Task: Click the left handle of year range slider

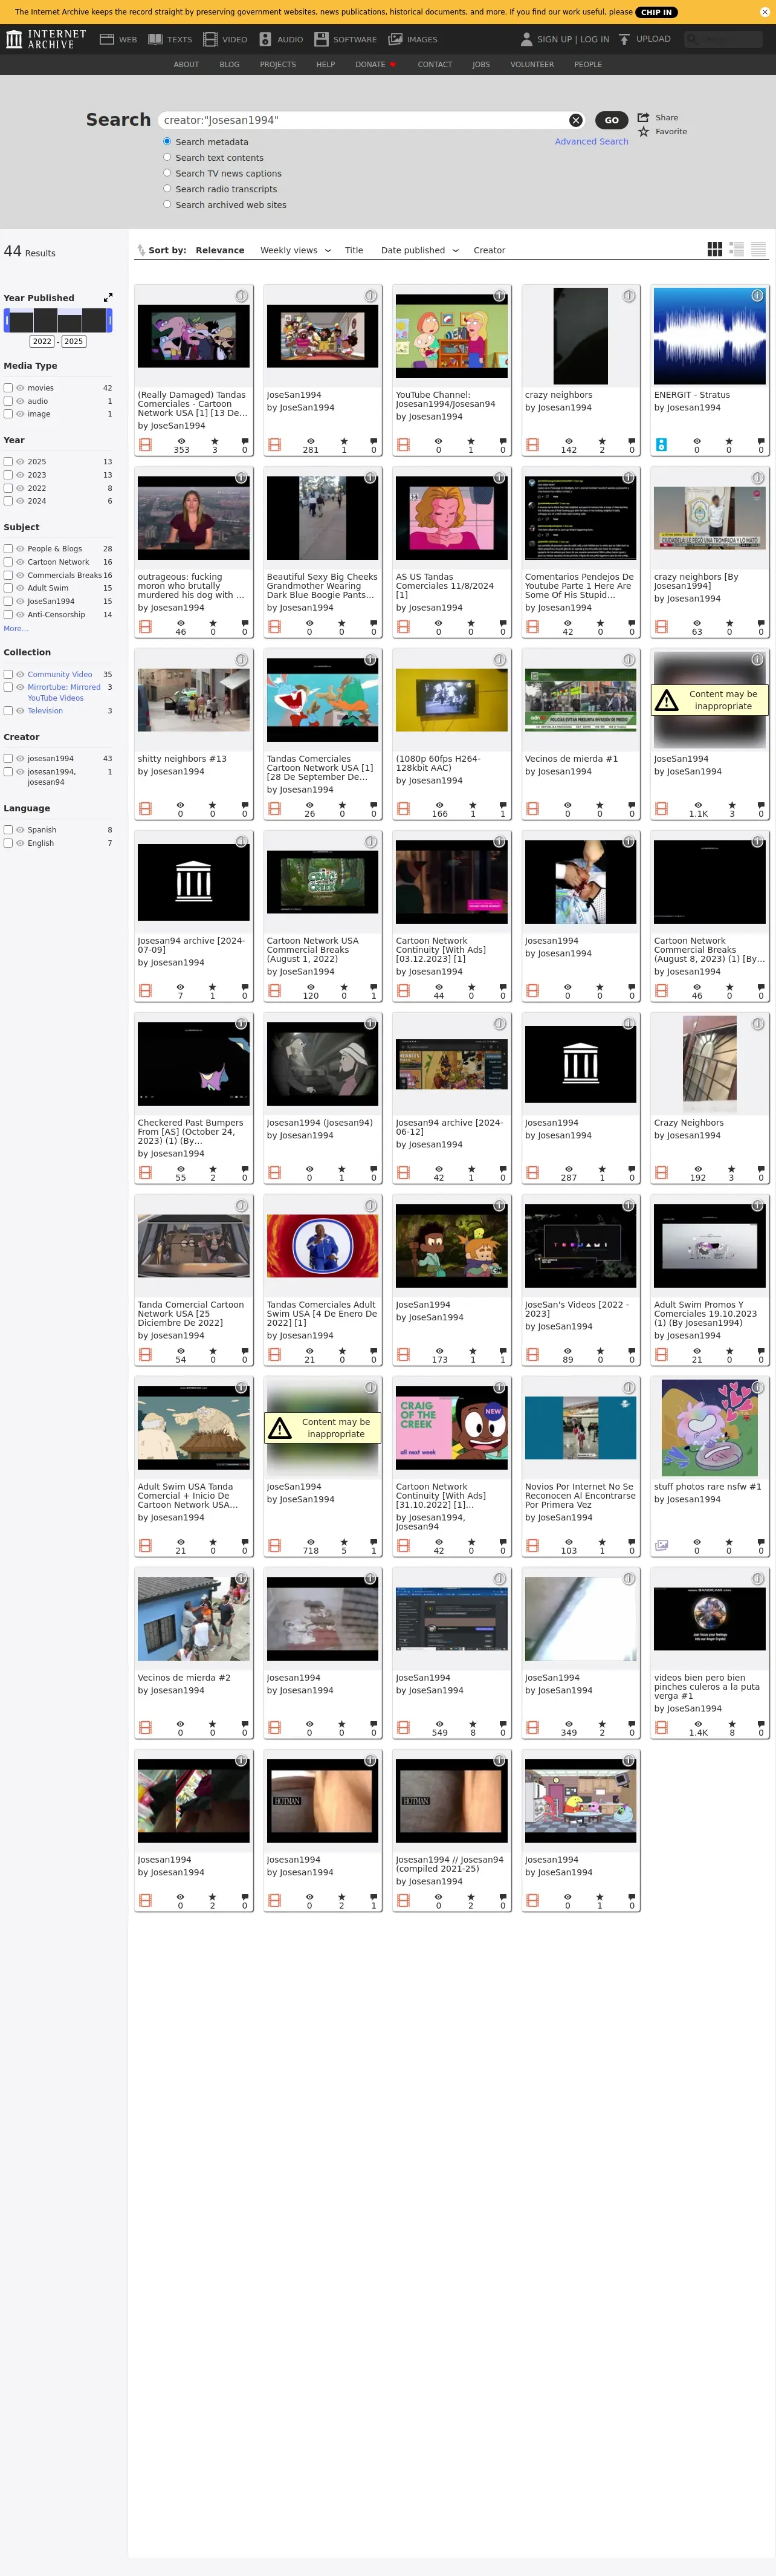Action: coord(6,320)
